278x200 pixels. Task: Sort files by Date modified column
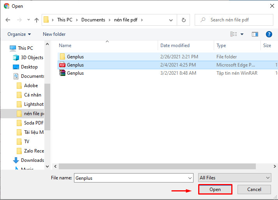(175, 46)
